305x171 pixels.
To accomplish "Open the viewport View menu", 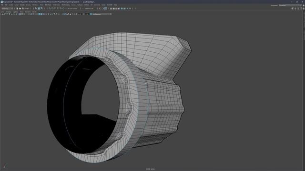I will 3,12.
